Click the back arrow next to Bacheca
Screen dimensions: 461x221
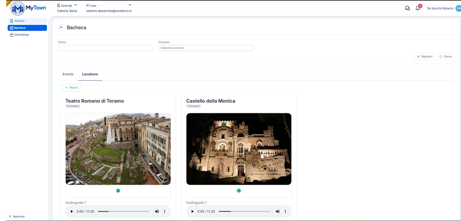(61, 27)
